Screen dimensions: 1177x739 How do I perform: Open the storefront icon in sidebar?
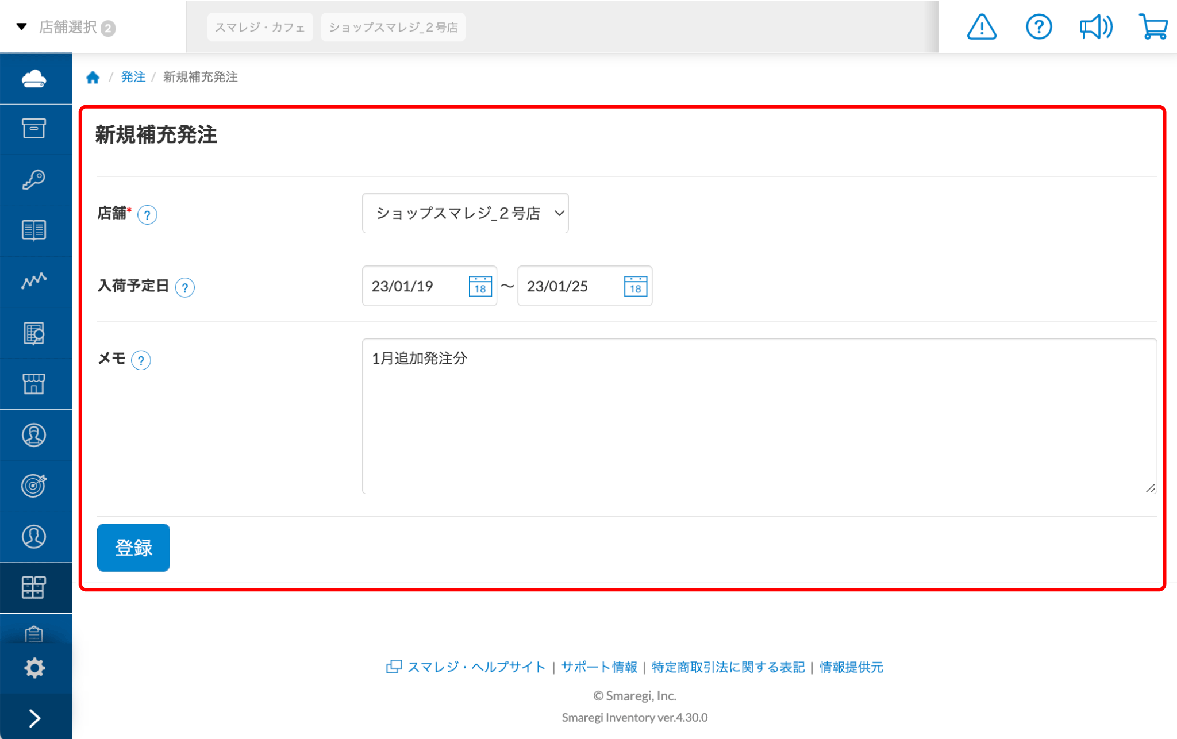pos(34,384)
